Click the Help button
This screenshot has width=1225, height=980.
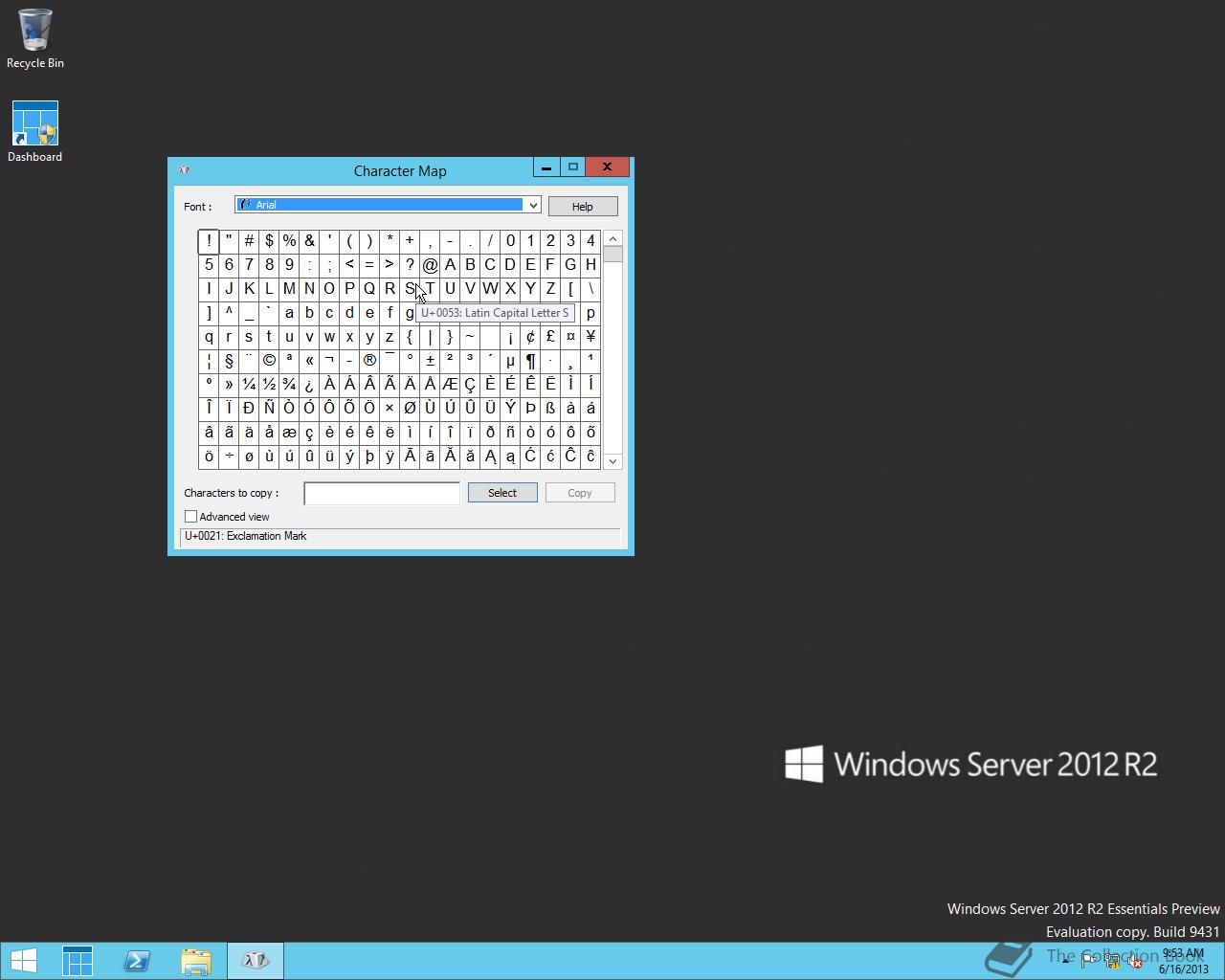582,206
